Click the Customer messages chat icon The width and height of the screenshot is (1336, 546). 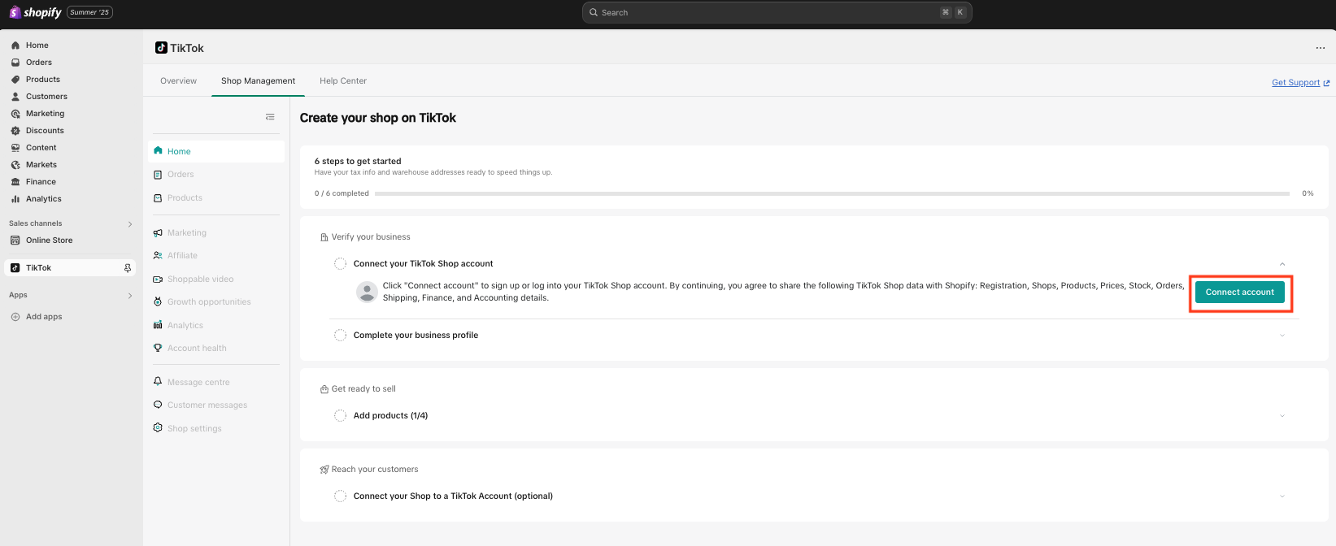tap(158, 405)
